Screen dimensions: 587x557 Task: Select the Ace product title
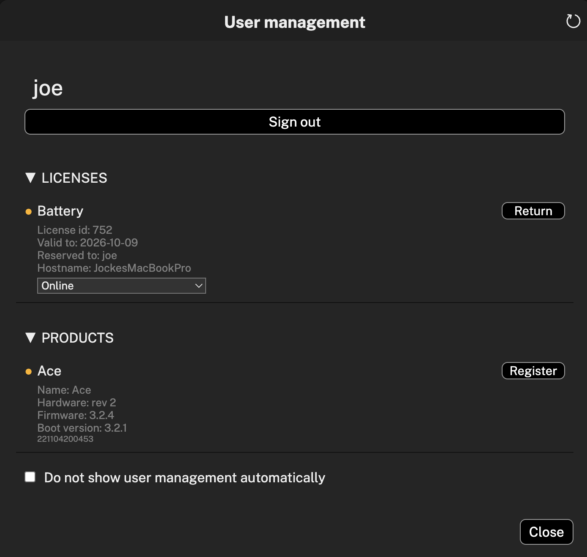pyautogui.click(x=49, y=371)
